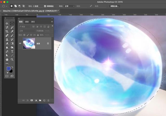Toggle Quick Mask mode
166x116 pixels.
7,76
